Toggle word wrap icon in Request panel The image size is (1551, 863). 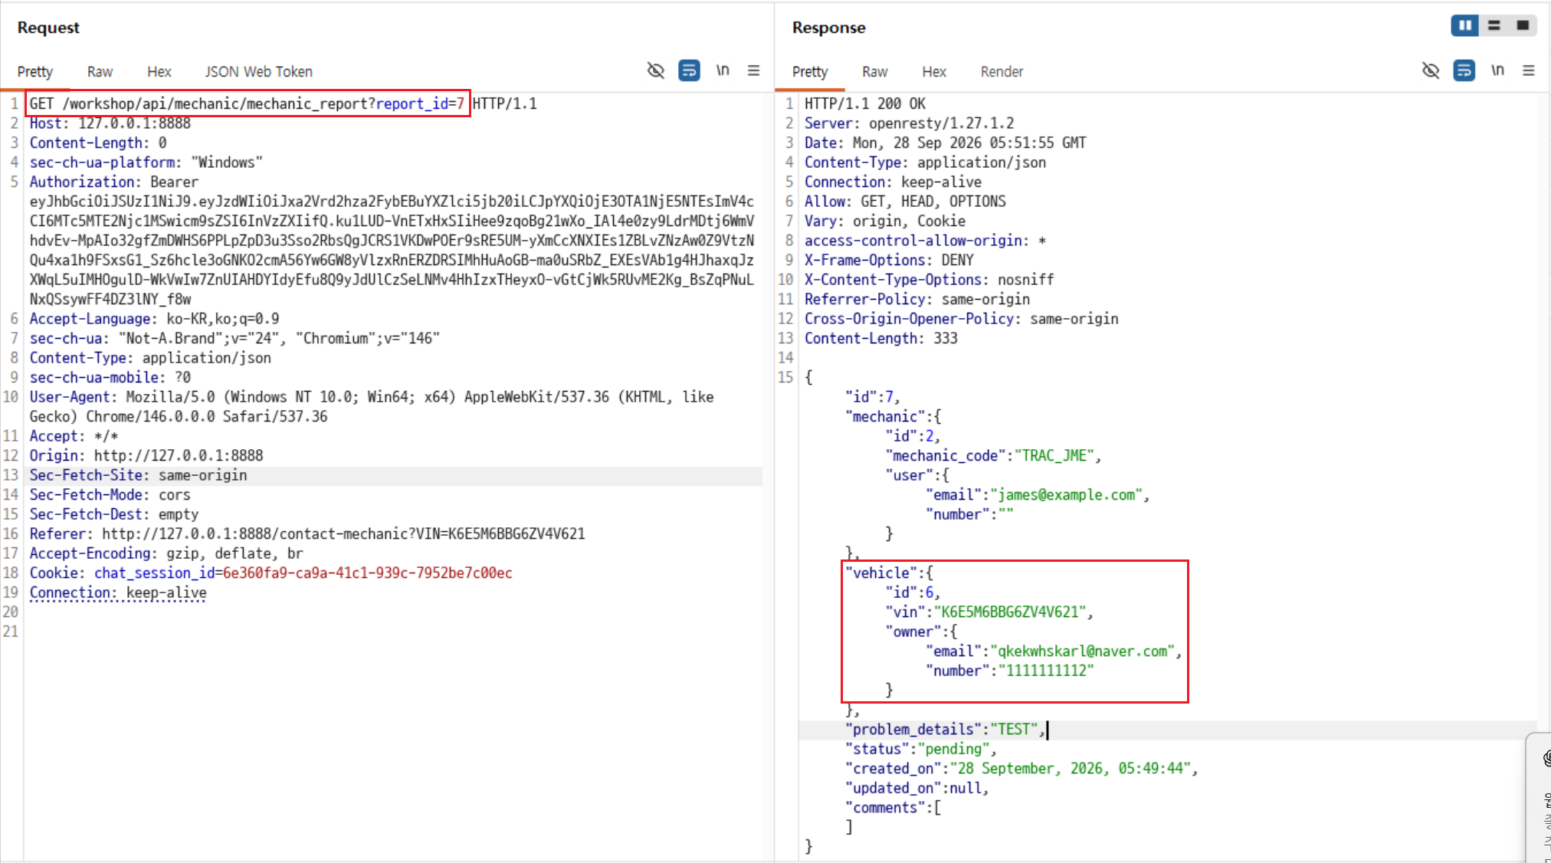(x=689, y=71)
